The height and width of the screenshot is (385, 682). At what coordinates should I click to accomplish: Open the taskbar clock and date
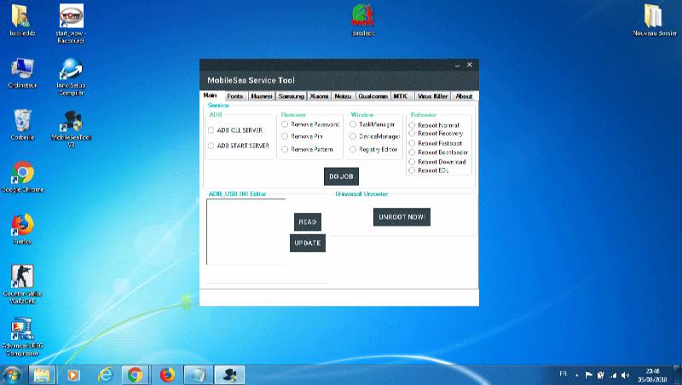[x=652, y=376]
